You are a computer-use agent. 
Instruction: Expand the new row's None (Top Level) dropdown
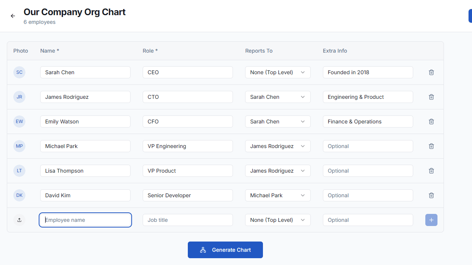277,220
